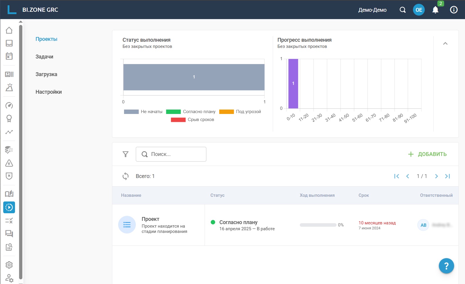Jump to the last page of results
Image resolution: width=465 pixels, height=284 pixels.
447,176
